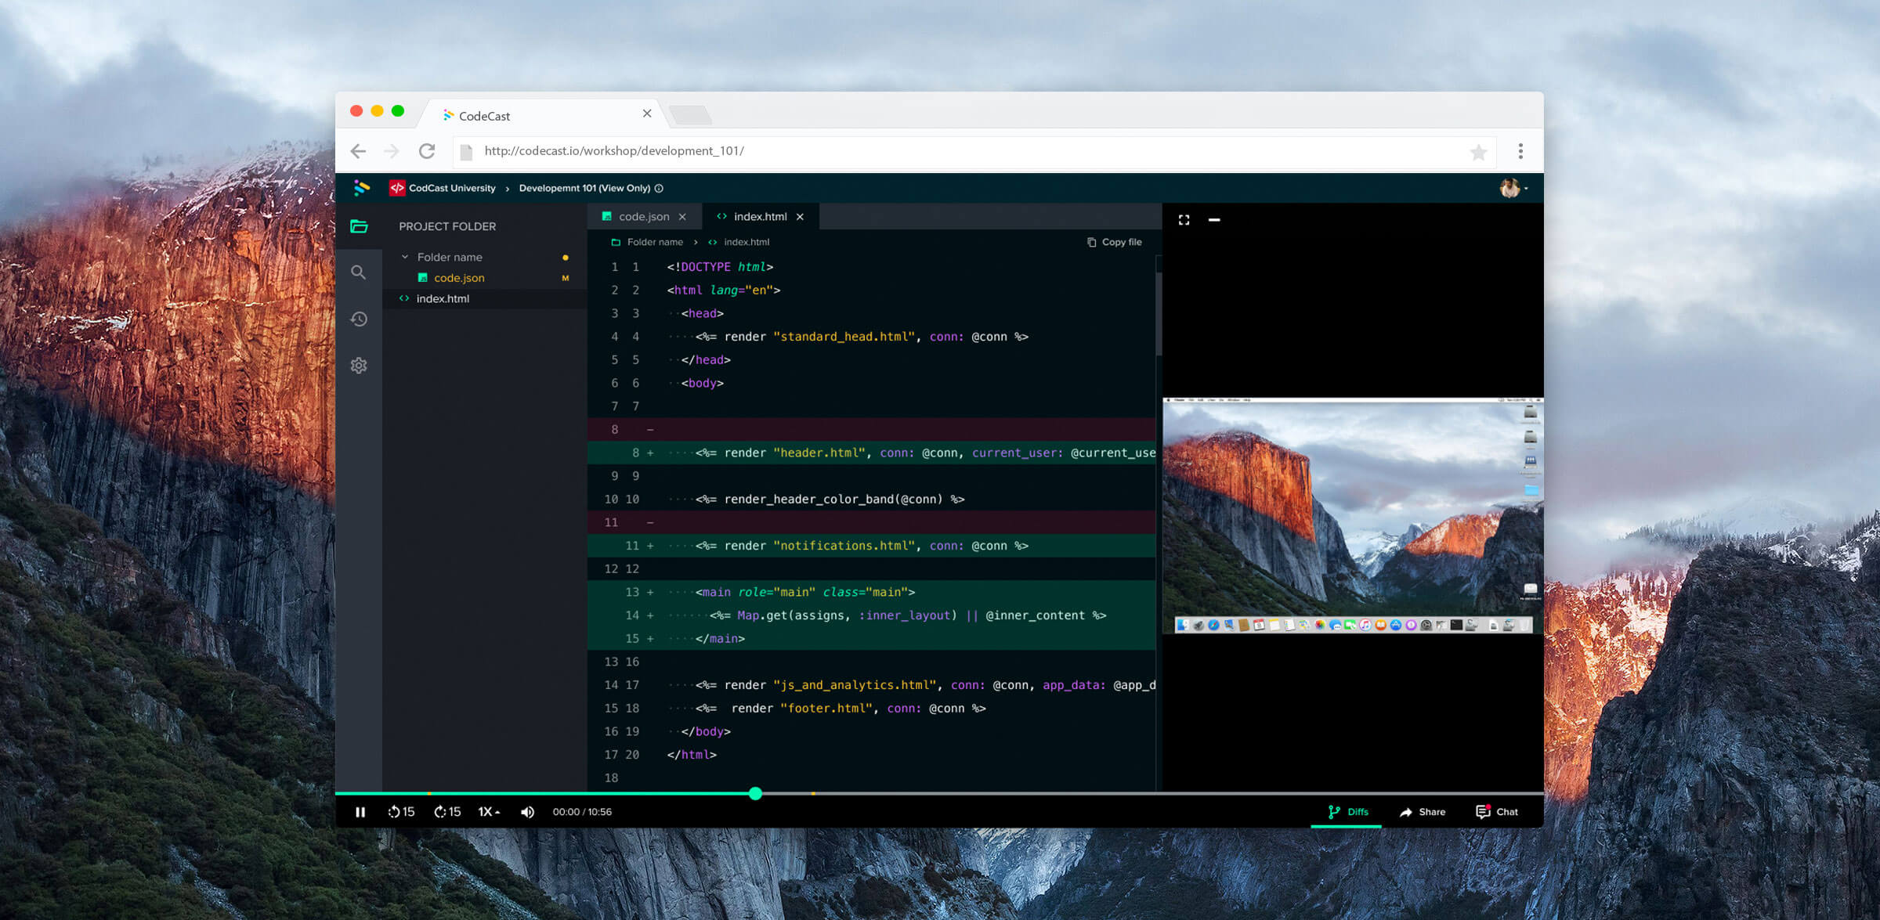Rewind 15 seconds
The width and height of the screenshot is (1880, 920).
point(401,812)
